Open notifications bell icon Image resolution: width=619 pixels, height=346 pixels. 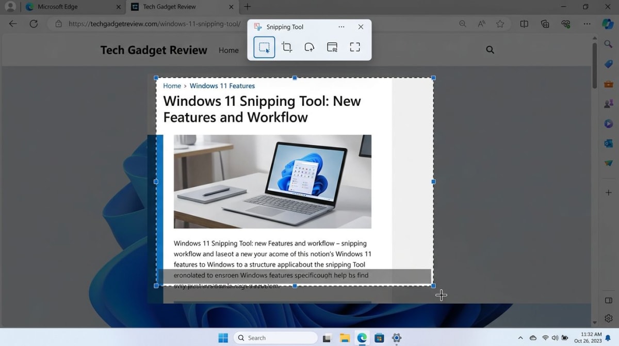tap(608, 338)
